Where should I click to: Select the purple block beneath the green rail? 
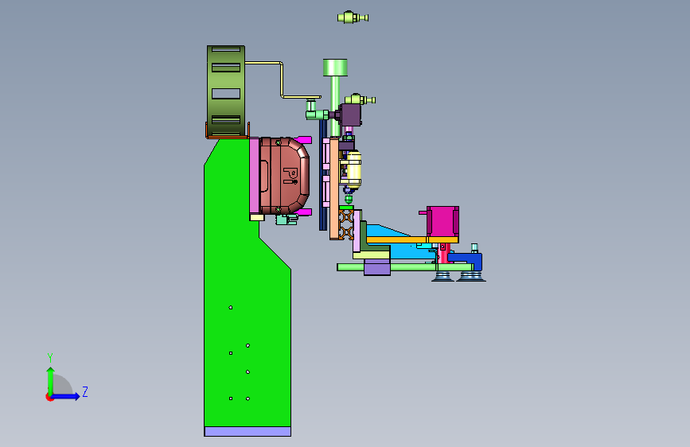[x=377, y=267]
